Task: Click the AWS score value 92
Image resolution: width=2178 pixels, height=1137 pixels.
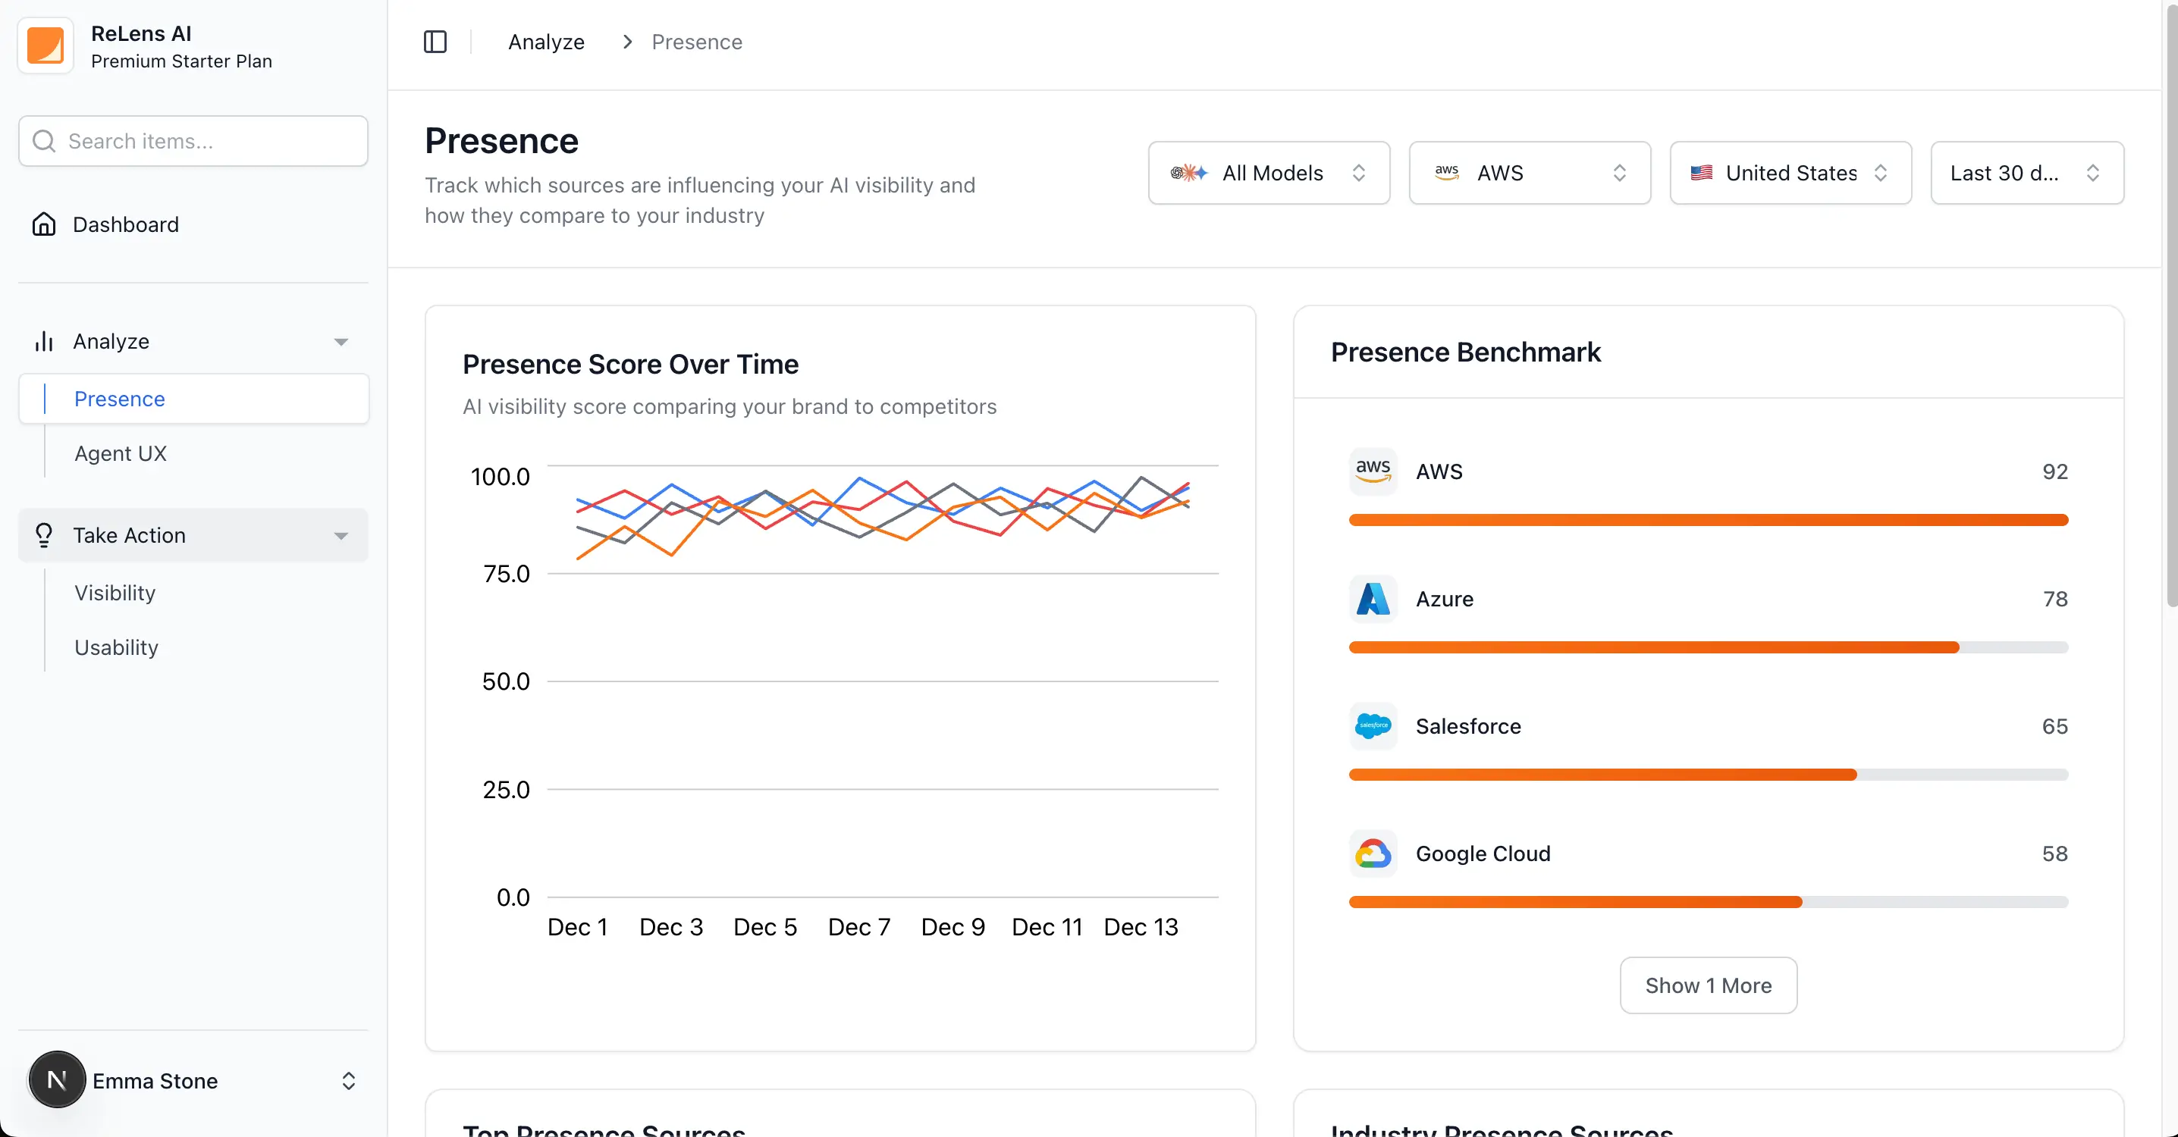Action: click(2054, 471)
